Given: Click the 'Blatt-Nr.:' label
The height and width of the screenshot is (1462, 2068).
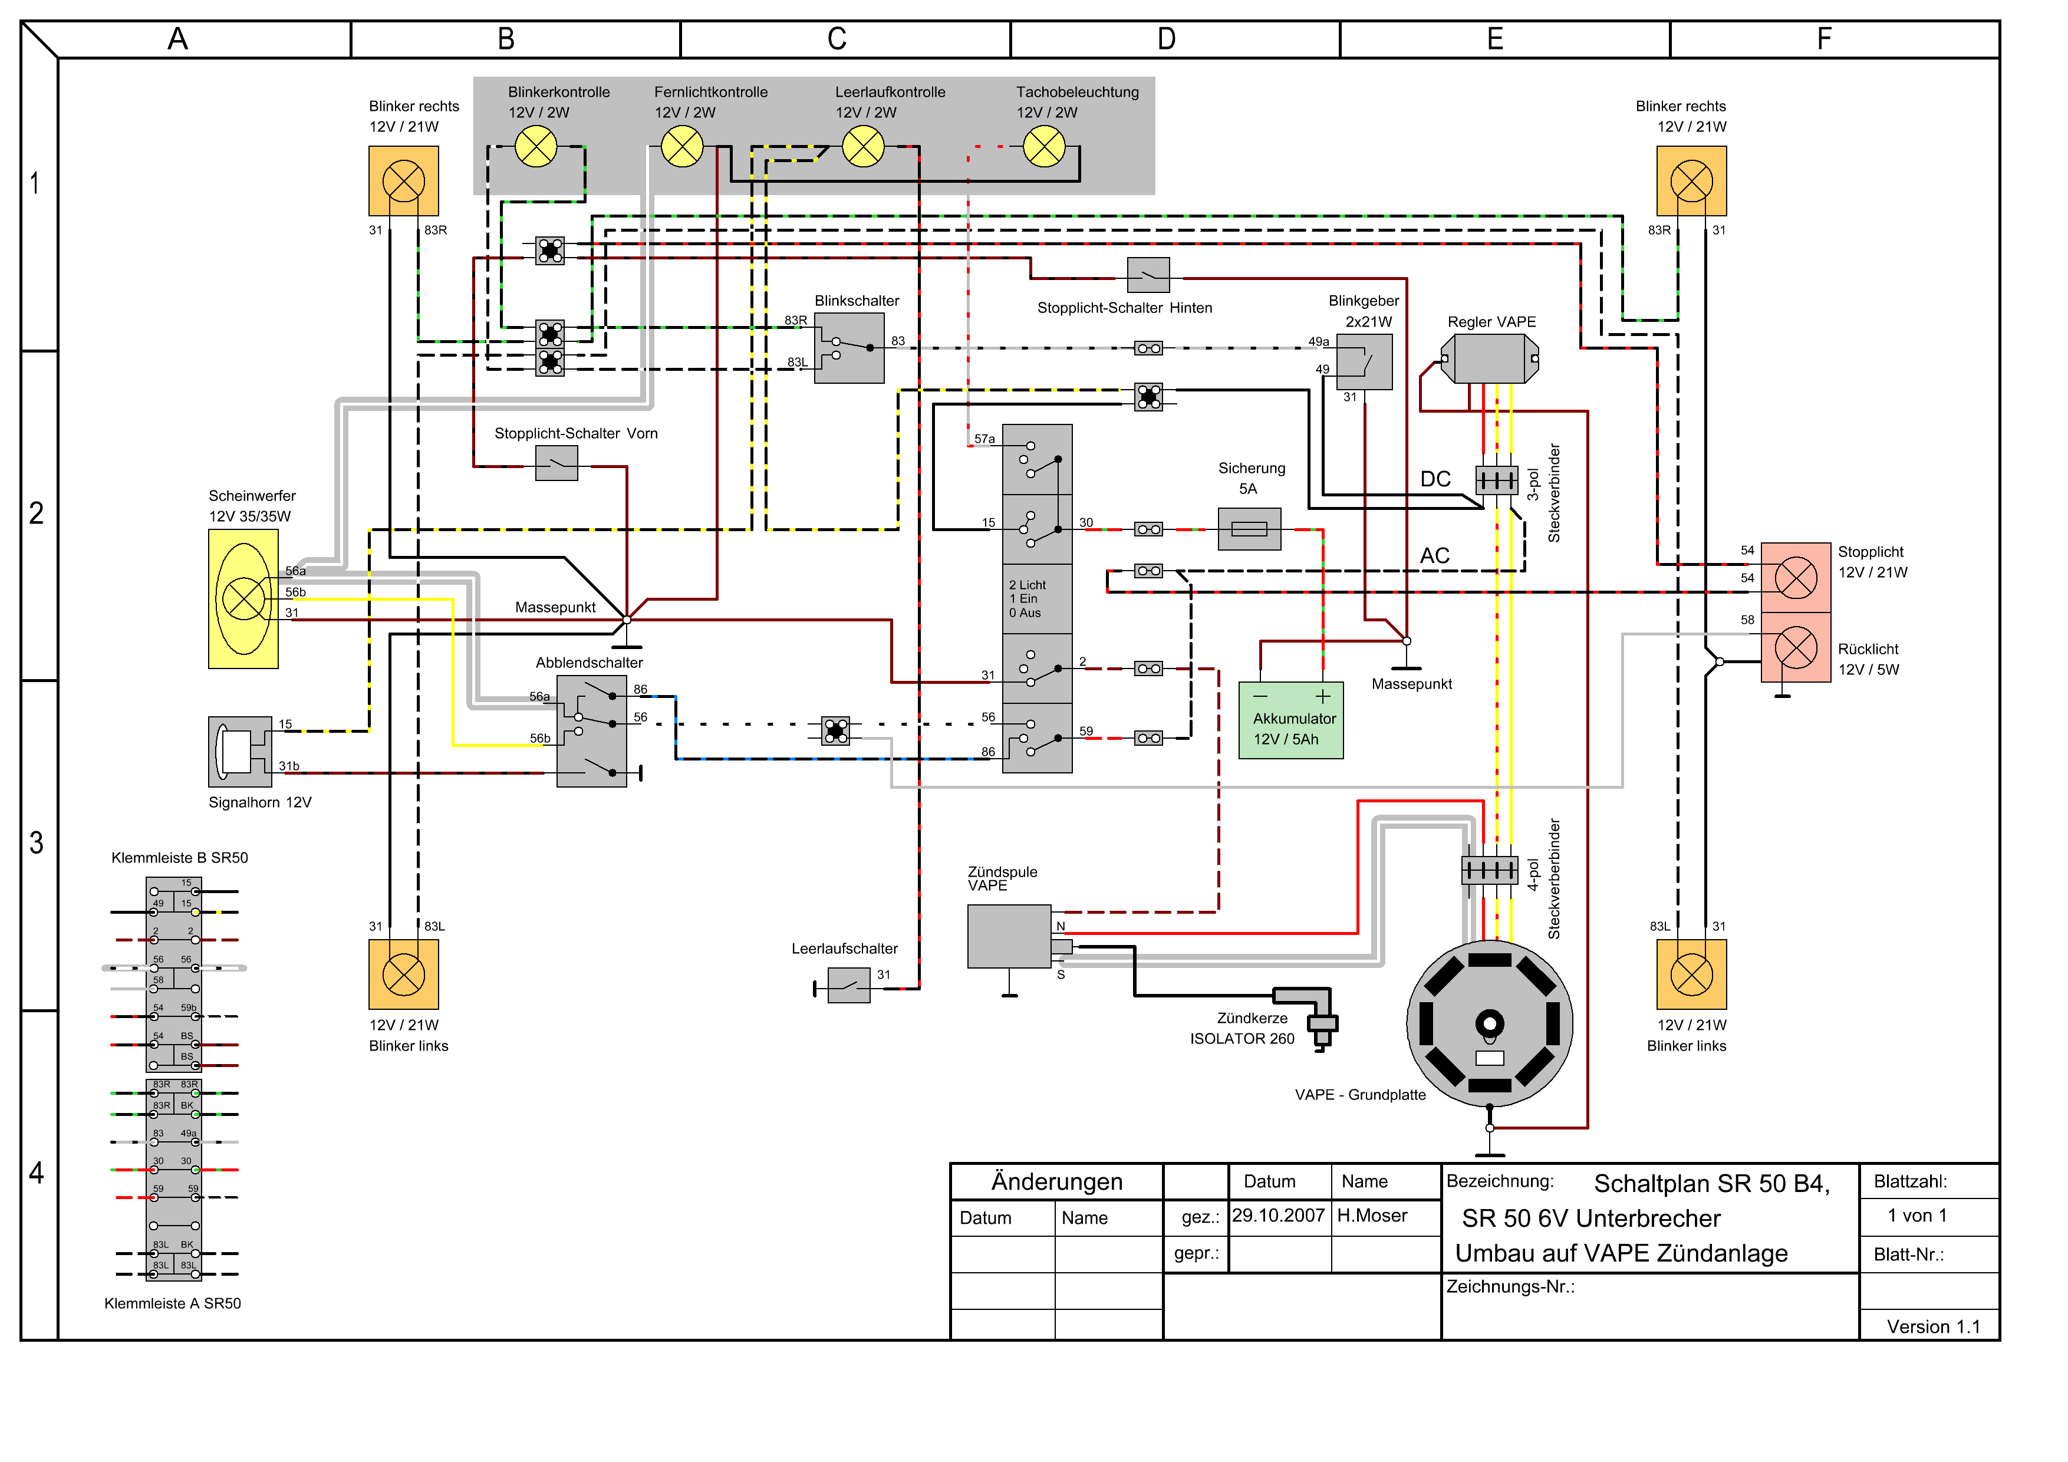Looking at the screenshot, I should tap(1909, 1254).
